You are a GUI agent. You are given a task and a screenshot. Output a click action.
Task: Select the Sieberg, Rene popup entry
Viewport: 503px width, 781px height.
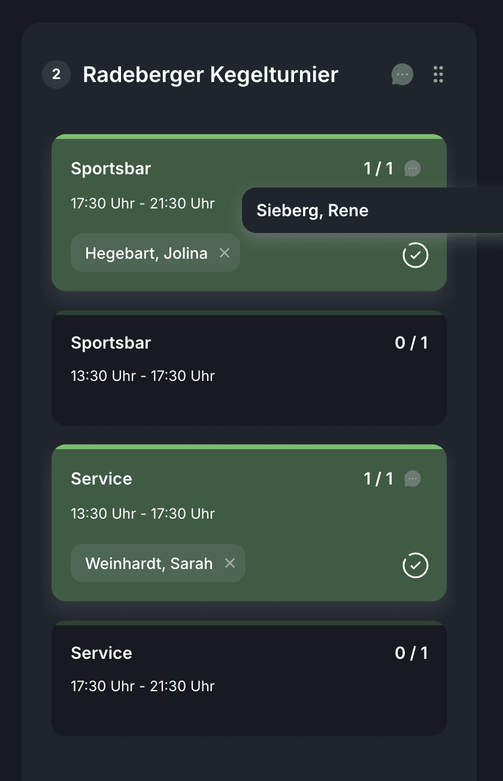[313, 211]
